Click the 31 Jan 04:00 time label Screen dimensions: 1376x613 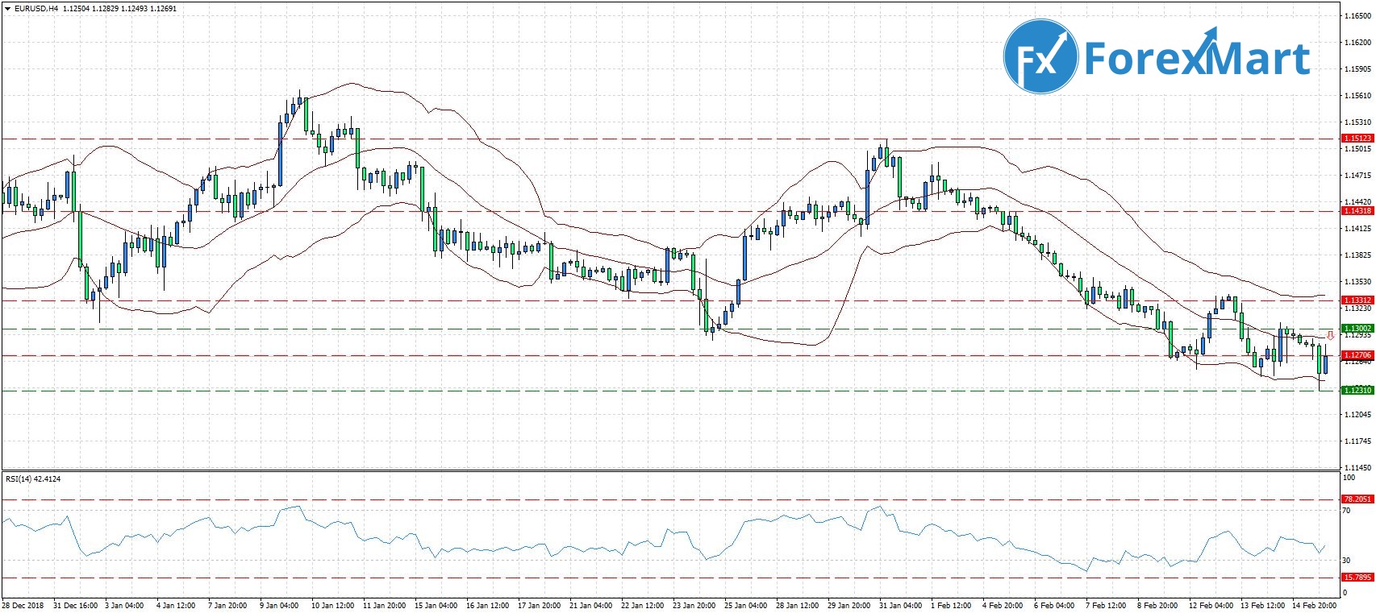point(900,606)
